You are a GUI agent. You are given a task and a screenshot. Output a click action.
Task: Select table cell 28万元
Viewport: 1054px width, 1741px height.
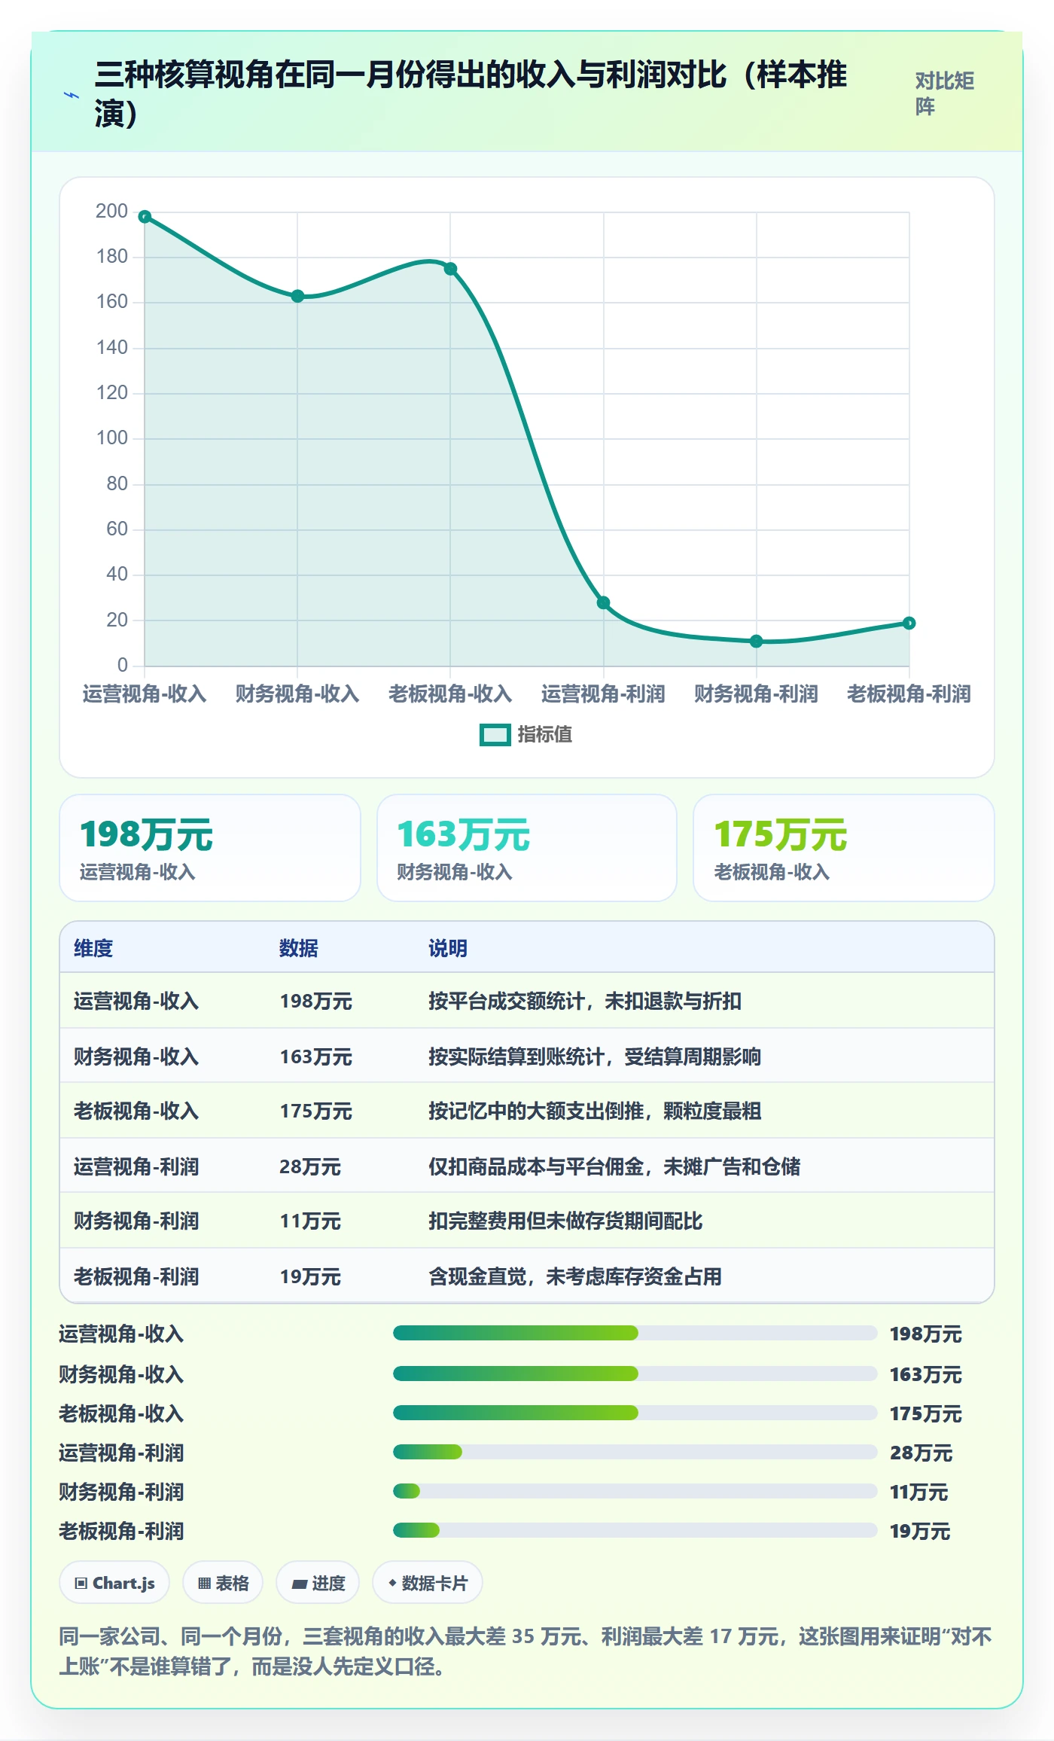[310, 1166]
